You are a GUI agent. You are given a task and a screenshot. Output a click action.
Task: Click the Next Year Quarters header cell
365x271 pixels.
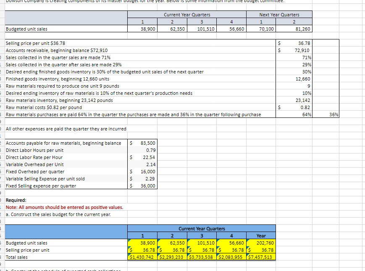point(279,14)
